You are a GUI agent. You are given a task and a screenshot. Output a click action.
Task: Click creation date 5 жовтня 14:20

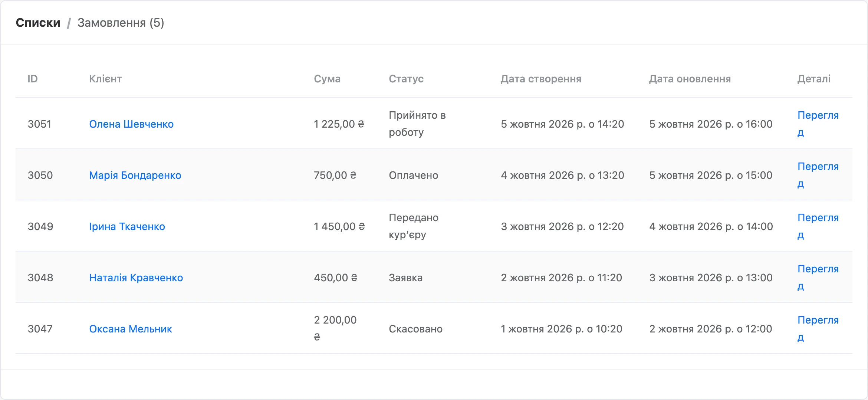pos(562,124)
